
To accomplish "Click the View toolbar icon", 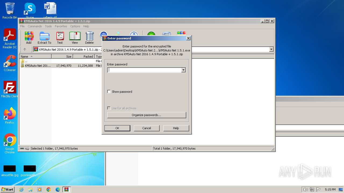I will 75,38.
